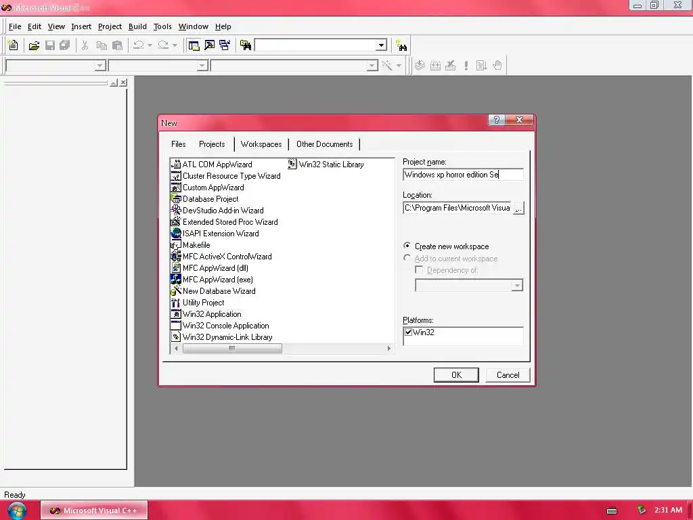Click the Stop Build icon
This screenshot has width=693, height=520.
[450, 66]
